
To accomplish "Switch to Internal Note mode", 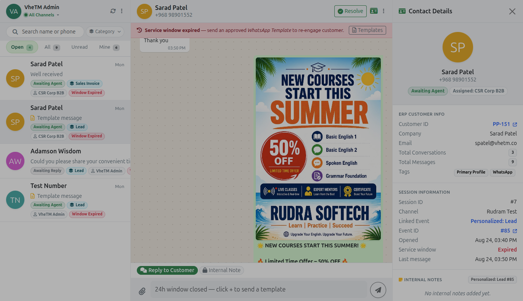I will [221, 270].
